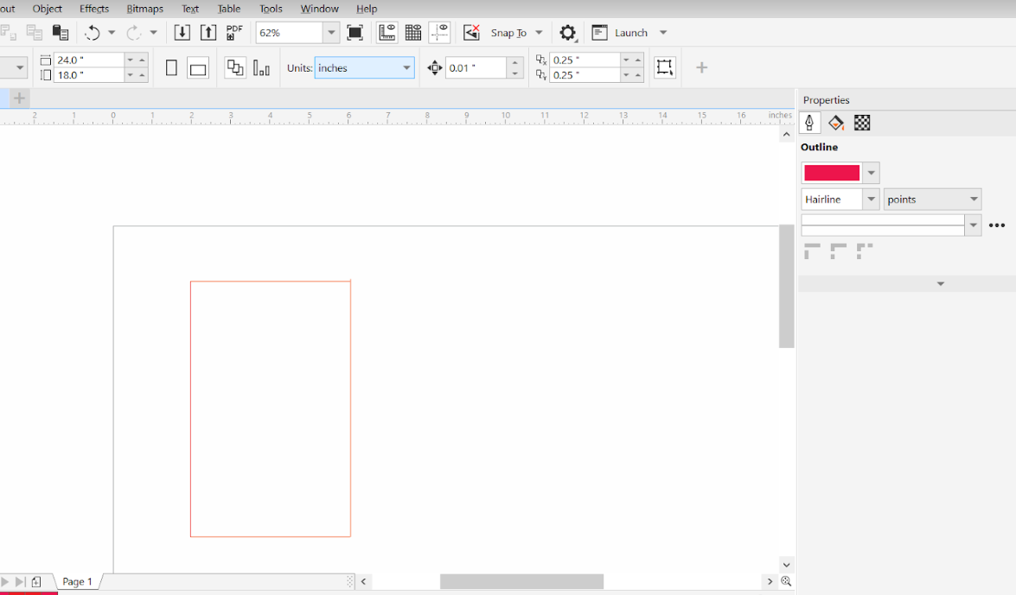Image resolution: width=1016 pixels, height=595 pixels.
Task: Open the Table menu
Action: (229, 9)
